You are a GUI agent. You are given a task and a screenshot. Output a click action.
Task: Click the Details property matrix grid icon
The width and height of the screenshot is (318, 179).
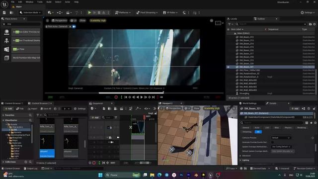click(307, 123)
